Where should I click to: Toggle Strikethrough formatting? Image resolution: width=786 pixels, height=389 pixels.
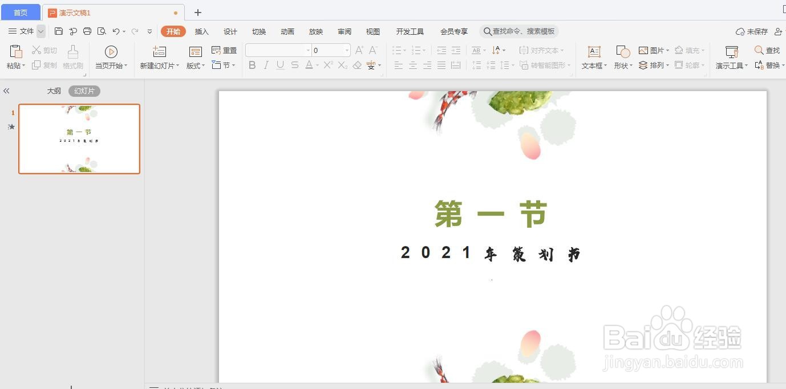tap(294, 65)
